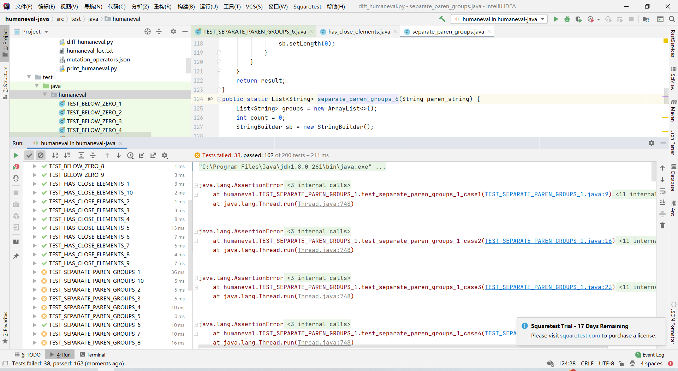The image size is (678, 371).
Task: Switch to has_close_elements.java tab
Action: pyautogui.click(x=359, y=31)
